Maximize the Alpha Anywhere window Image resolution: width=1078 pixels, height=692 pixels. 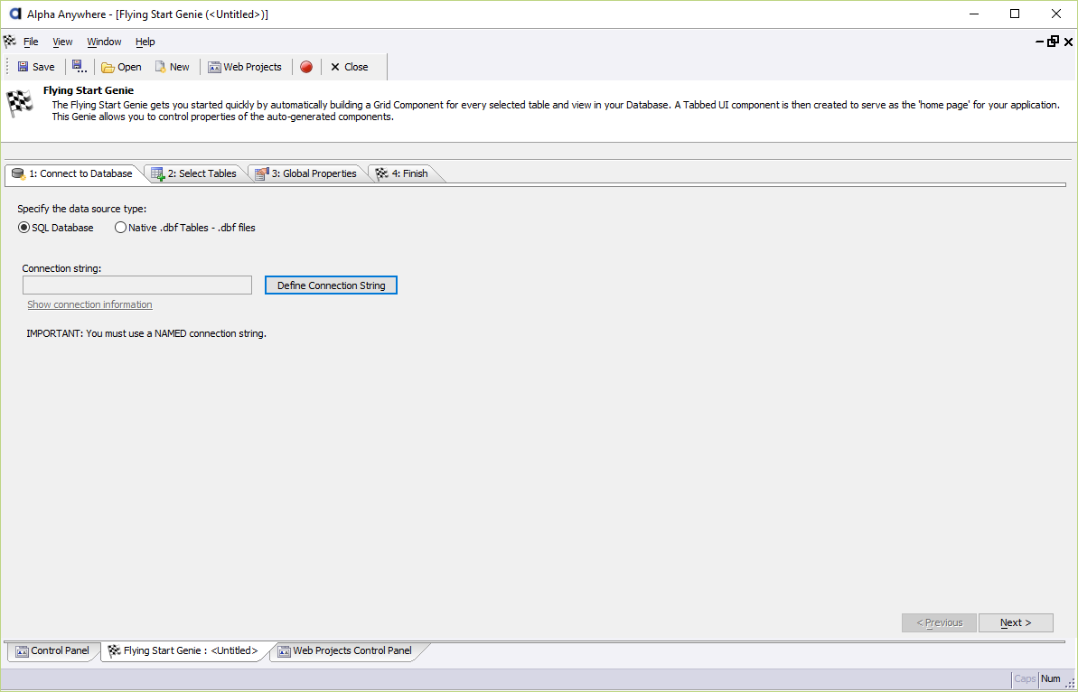1014,14
